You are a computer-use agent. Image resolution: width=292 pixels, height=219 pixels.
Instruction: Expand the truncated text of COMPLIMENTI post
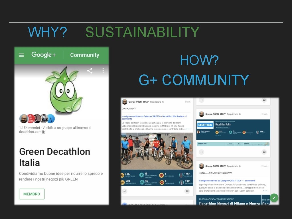pos(188,129)
